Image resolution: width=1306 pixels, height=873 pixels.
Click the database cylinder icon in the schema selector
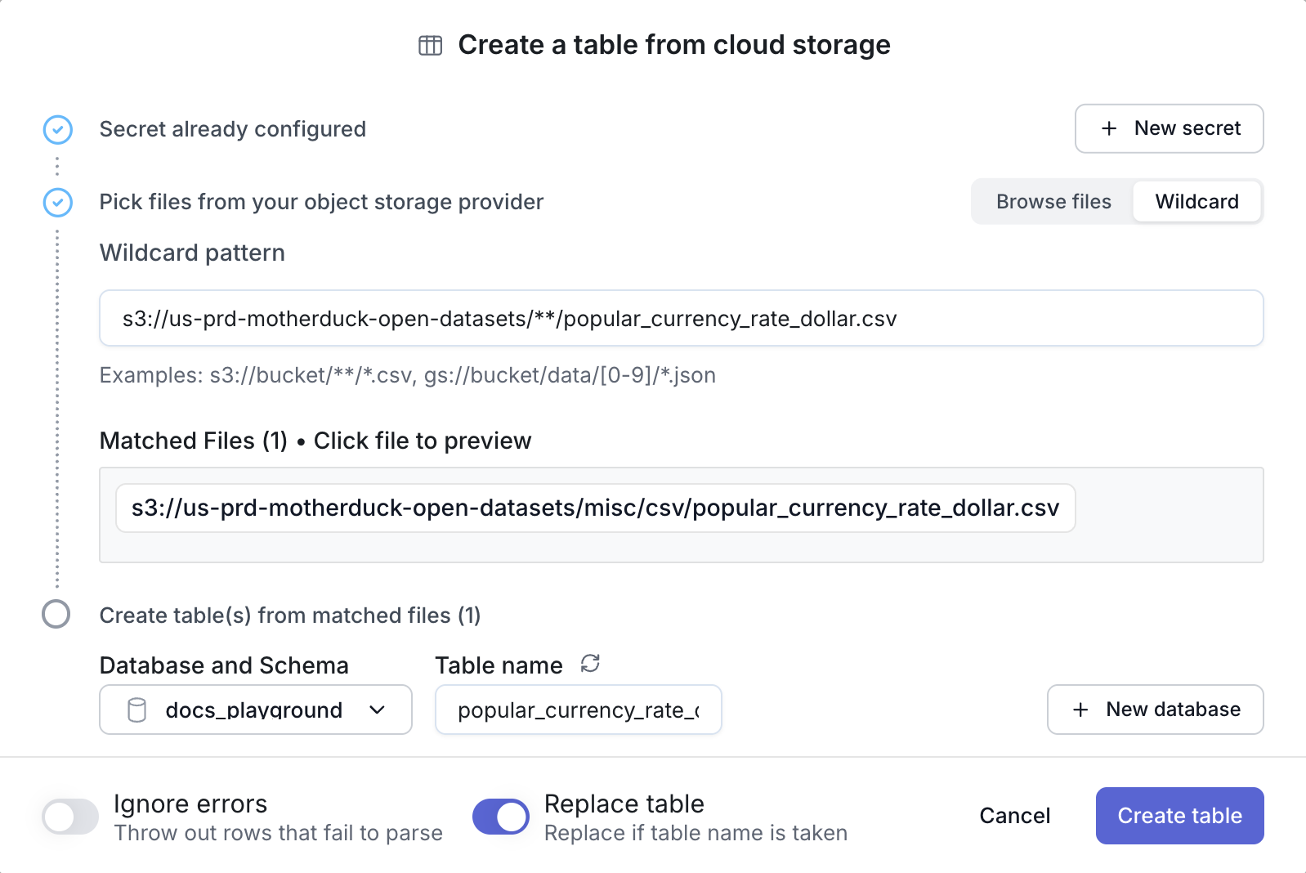(x=137, y=710)
